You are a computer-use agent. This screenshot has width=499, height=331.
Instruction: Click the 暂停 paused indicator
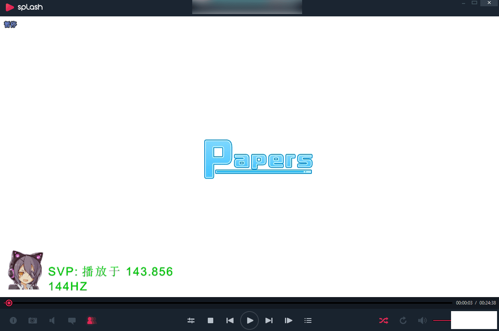click(x=10, y=25)
